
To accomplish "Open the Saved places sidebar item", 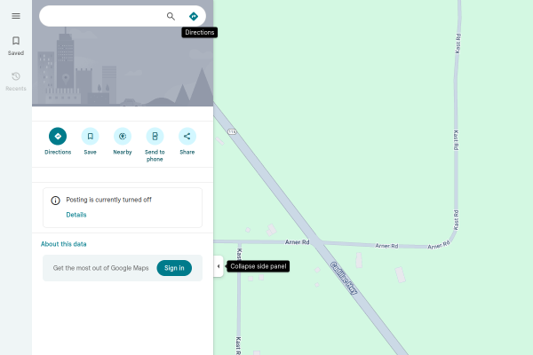I will 15,45.
